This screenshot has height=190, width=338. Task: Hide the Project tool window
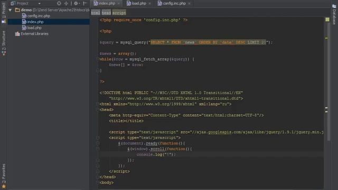(x=85, y=4)
